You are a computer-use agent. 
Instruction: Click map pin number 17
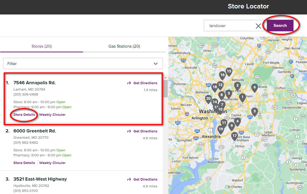click(x=234, y=136)
